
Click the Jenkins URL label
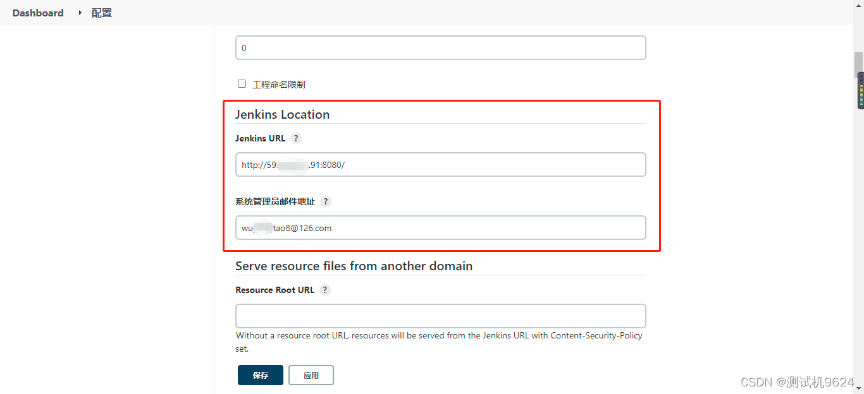coord(261,138)
